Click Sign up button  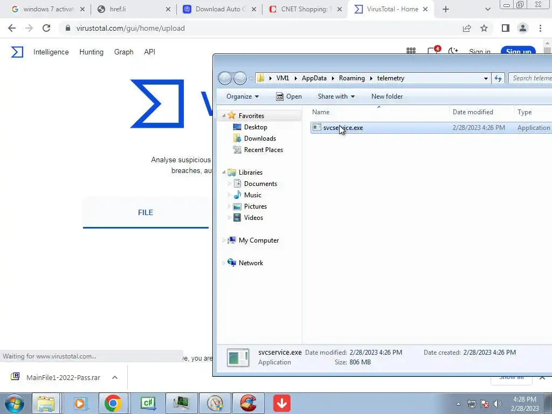518,51
